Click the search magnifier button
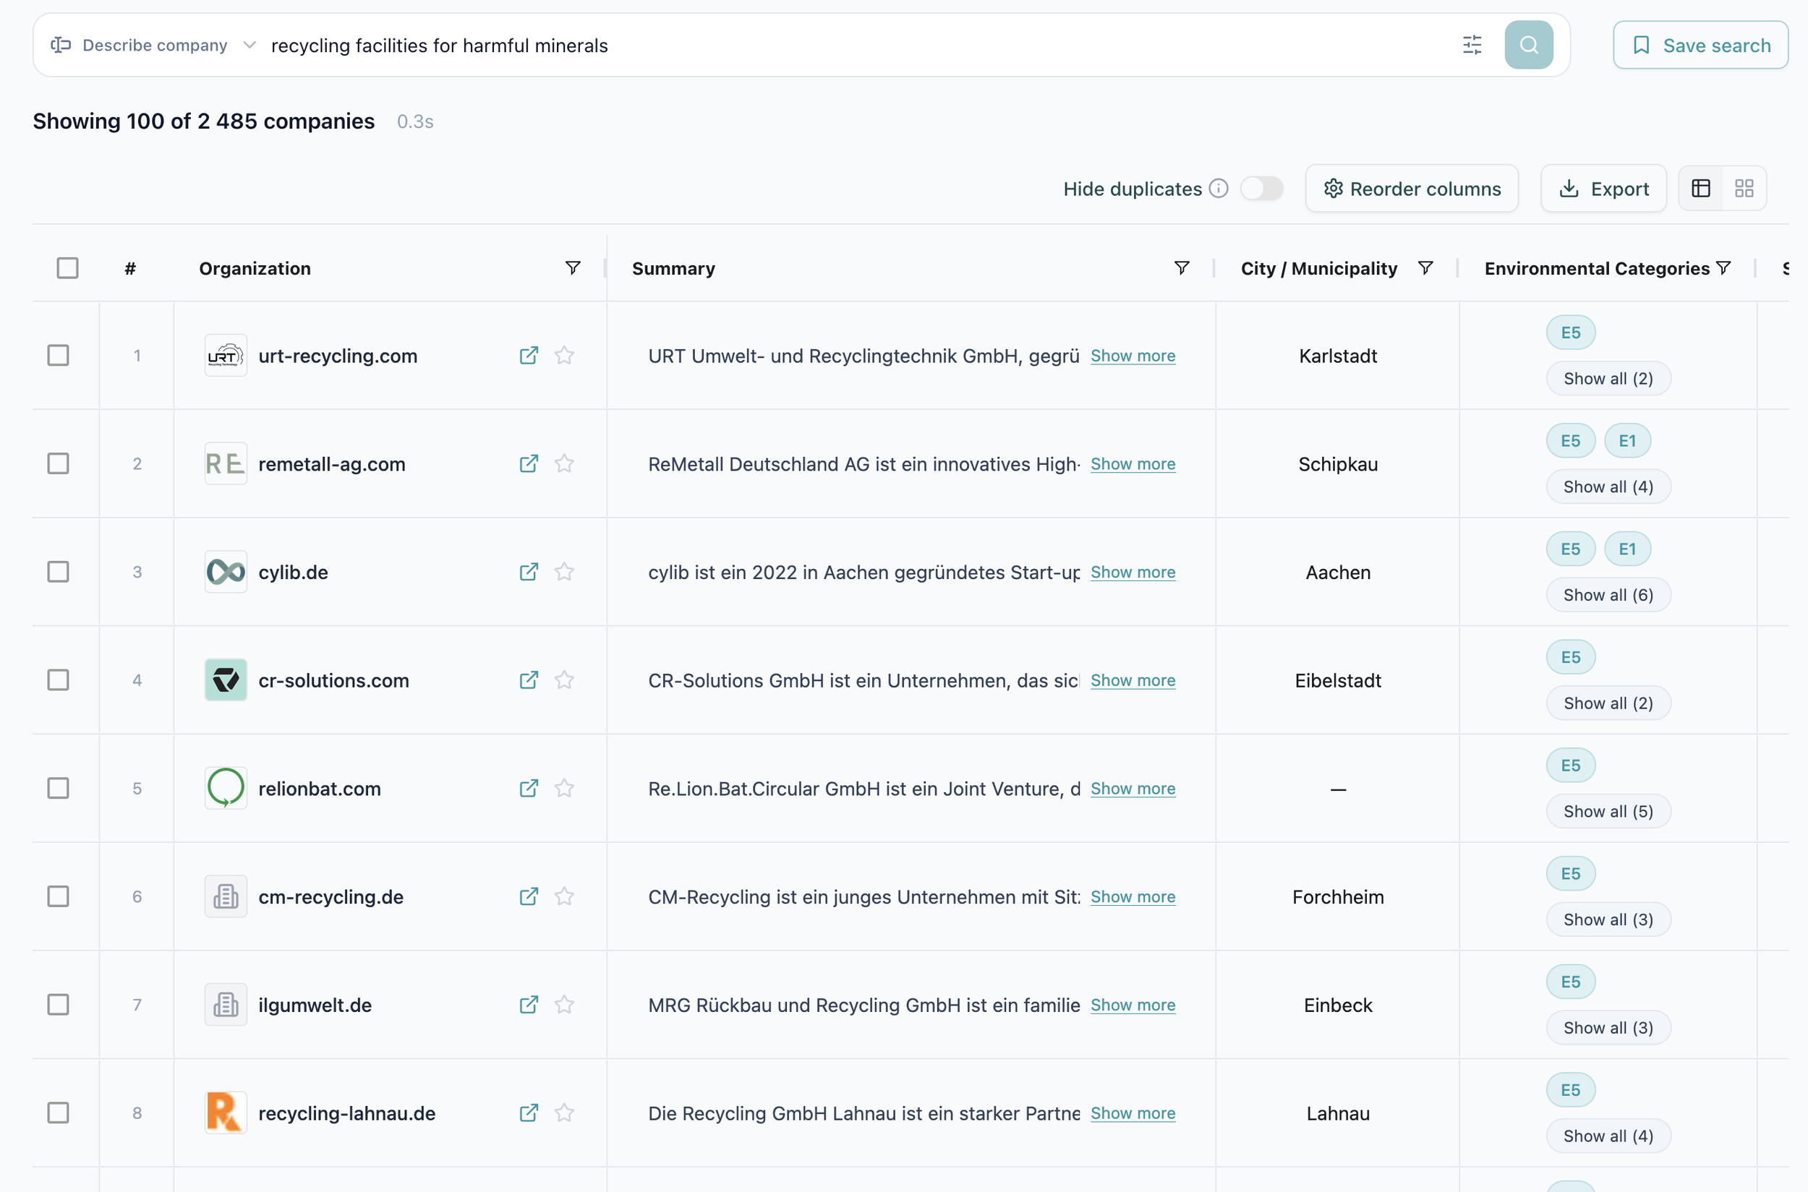1808x1192 pixels. [x=1528, y=45]
